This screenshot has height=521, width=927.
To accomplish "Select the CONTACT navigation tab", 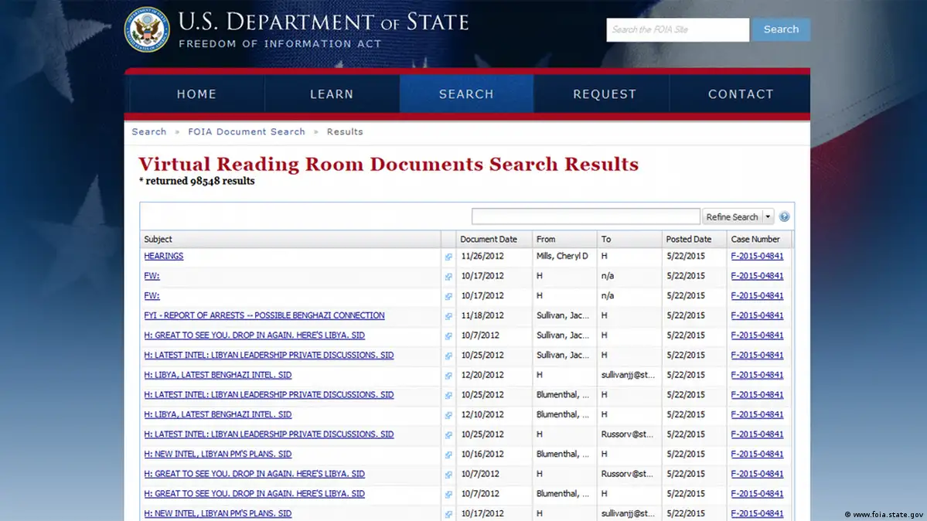I will [741, 94].
